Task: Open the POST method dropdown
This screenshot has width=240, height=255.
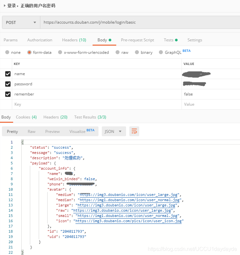Action: coord(21,22)
